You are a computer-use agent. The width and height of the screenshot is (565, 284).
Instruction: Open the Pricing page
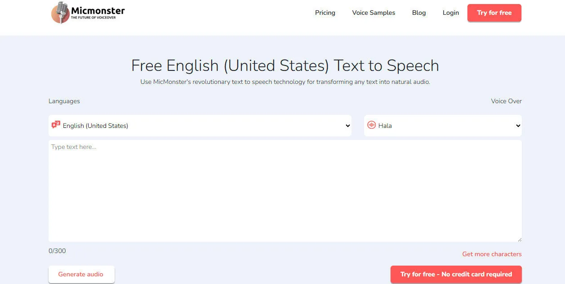(x=325, y=13)
